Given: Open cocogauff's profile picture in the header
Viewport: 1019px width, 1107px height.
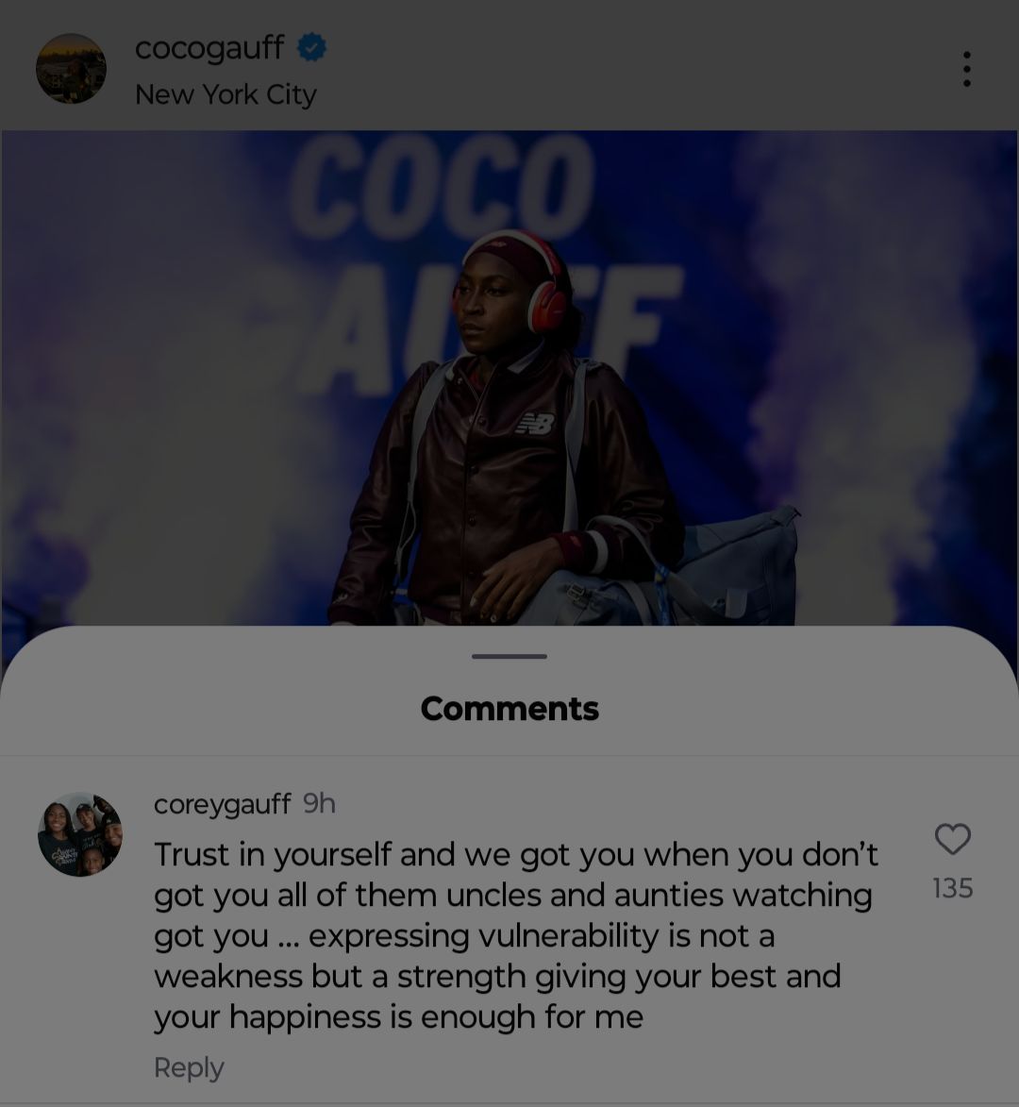Looking at the screenshot, I should tap(72, 69).
